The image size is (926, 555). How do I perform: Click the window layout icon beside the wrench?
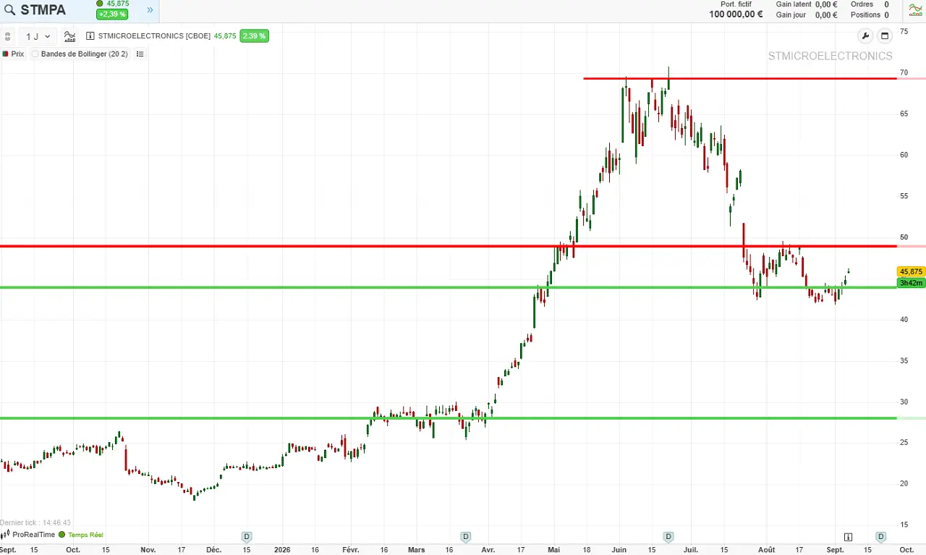(885, 36)
